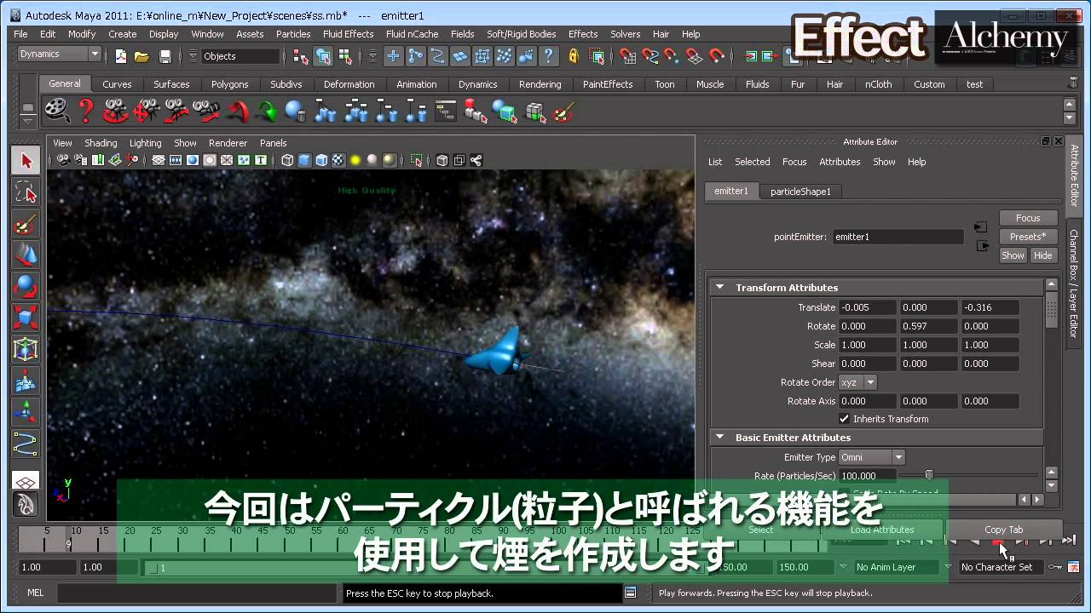Click the film reel shelf icon
Screen dimensions: 1091x613
pos(57,111)
